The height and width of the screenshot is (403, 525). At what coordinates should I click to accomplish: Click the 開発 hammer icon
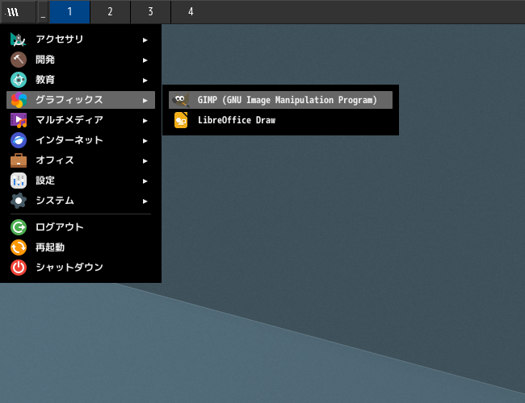(19, 60)
